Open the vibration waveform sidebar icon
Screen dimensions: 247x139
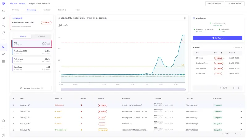point(3,47)
